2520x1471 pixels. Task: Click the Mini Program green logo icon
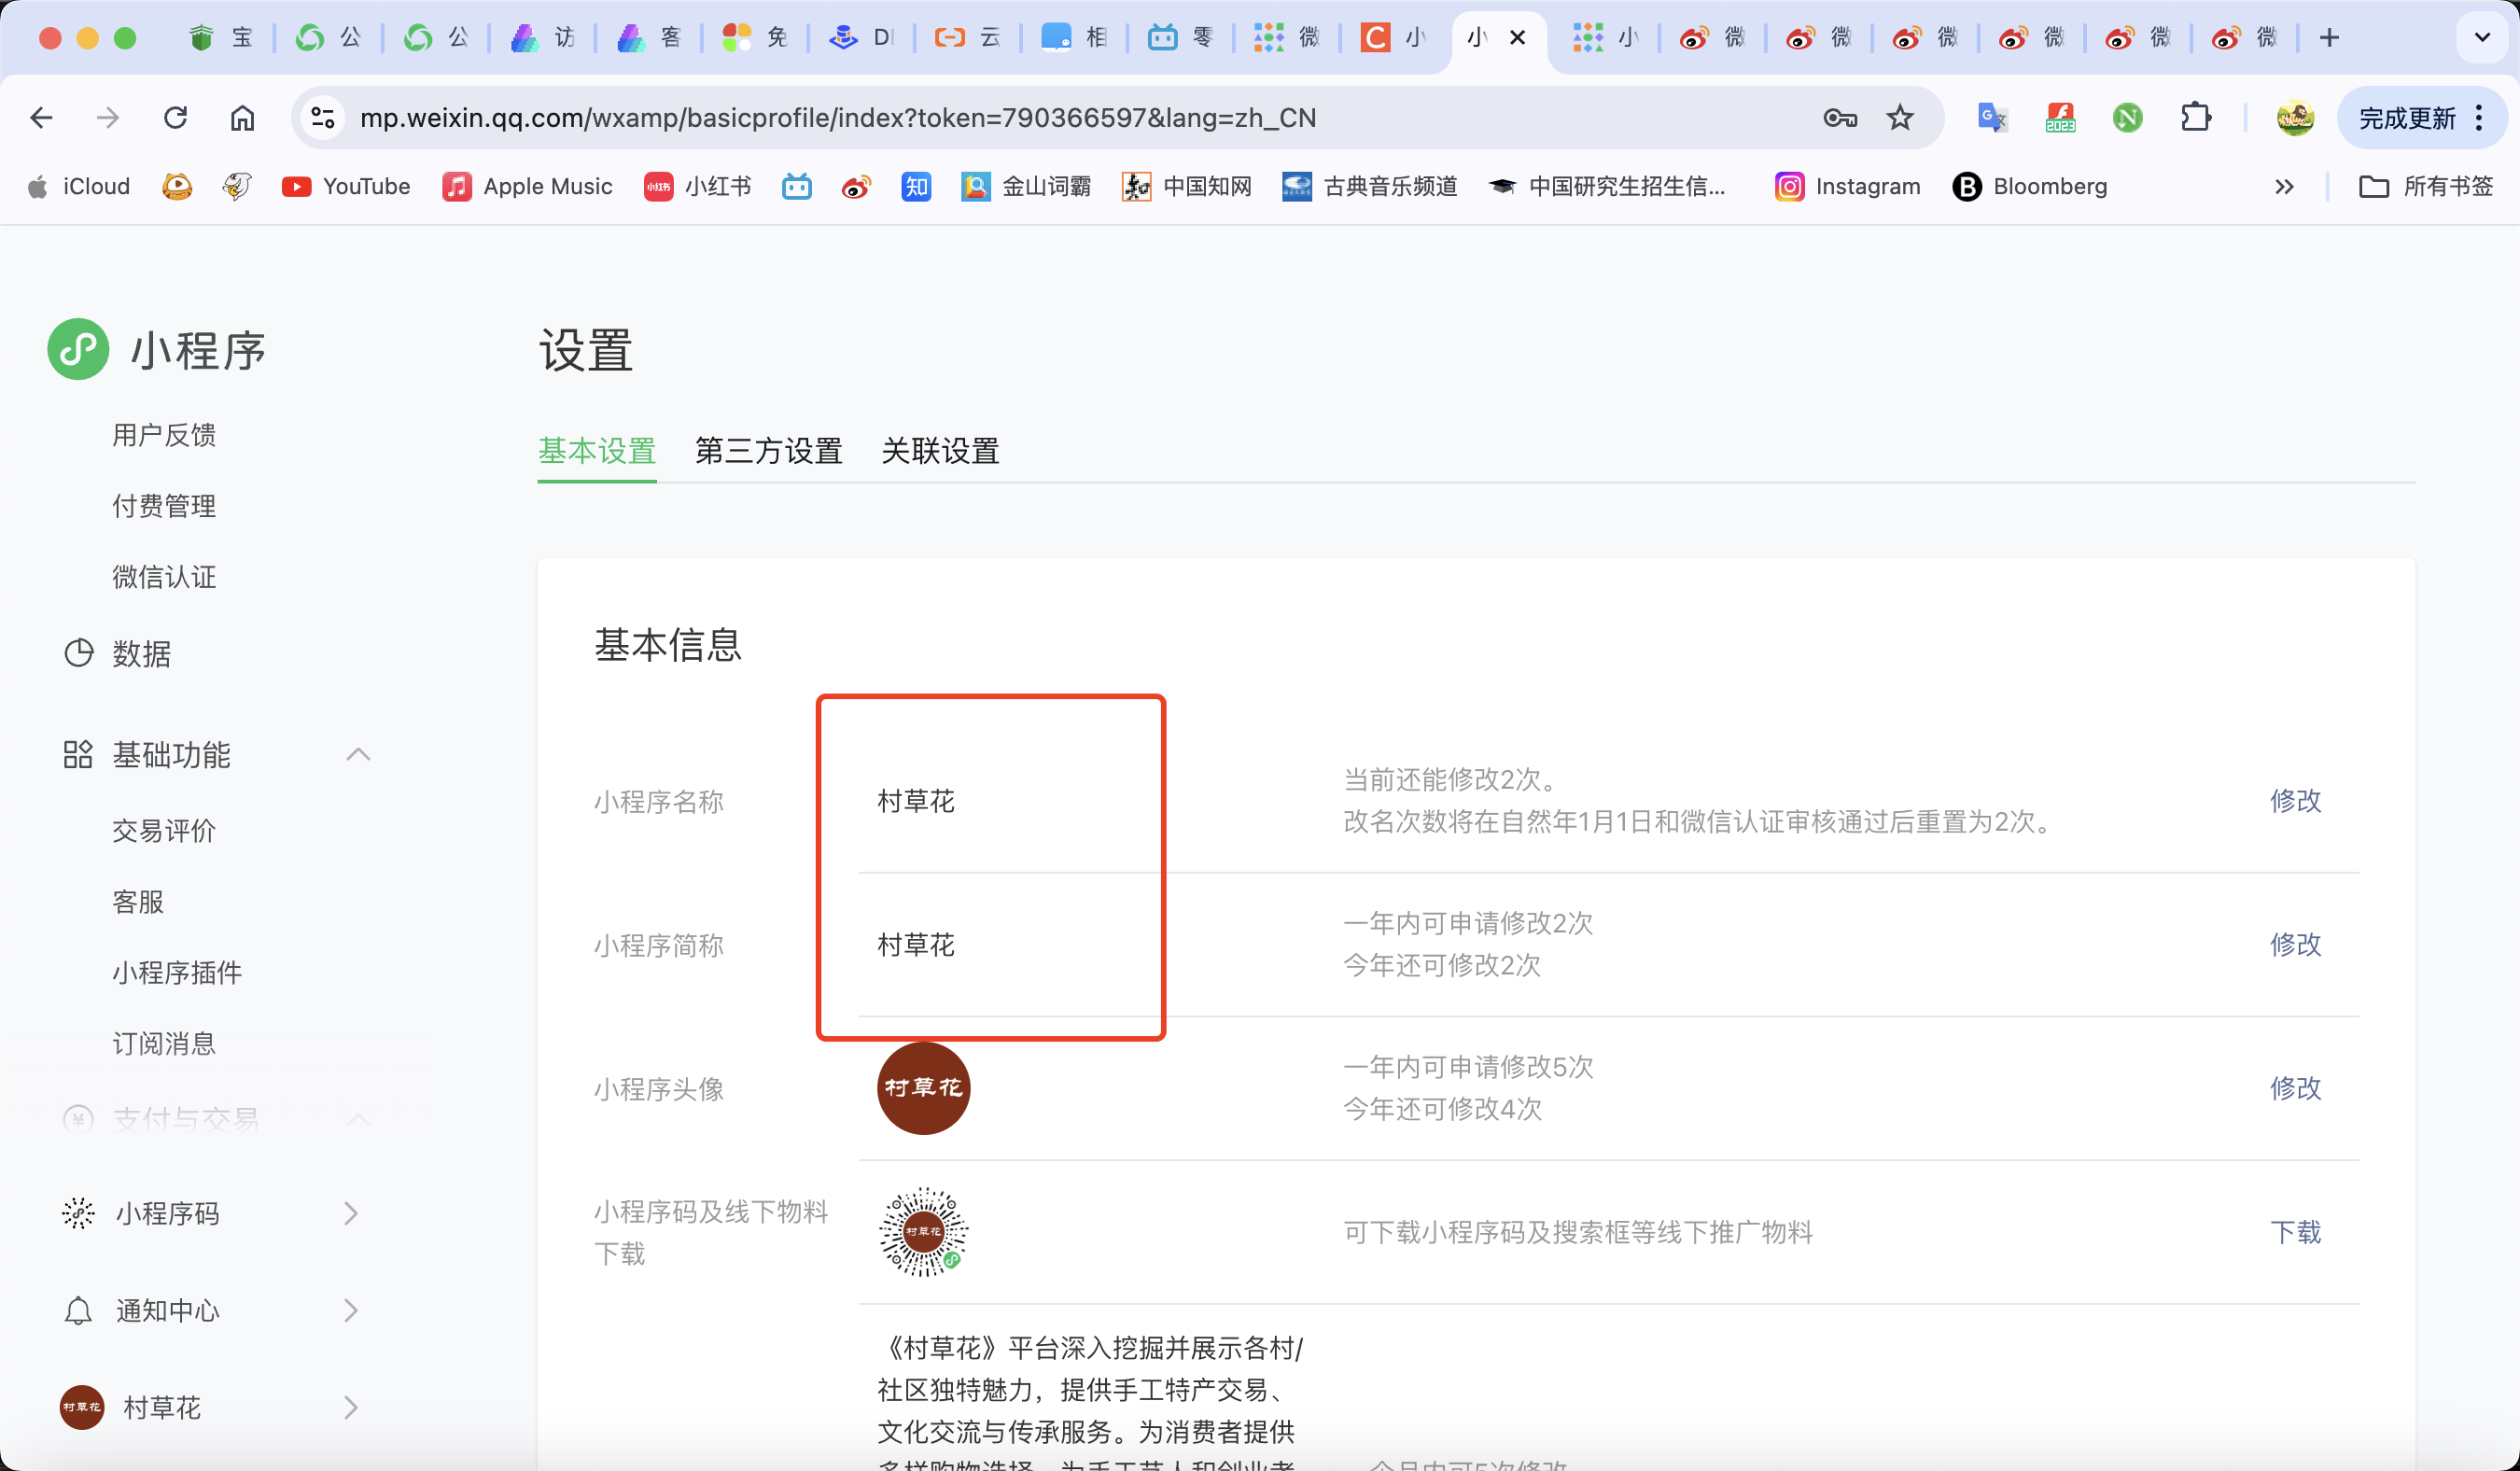tap(78, 349)
